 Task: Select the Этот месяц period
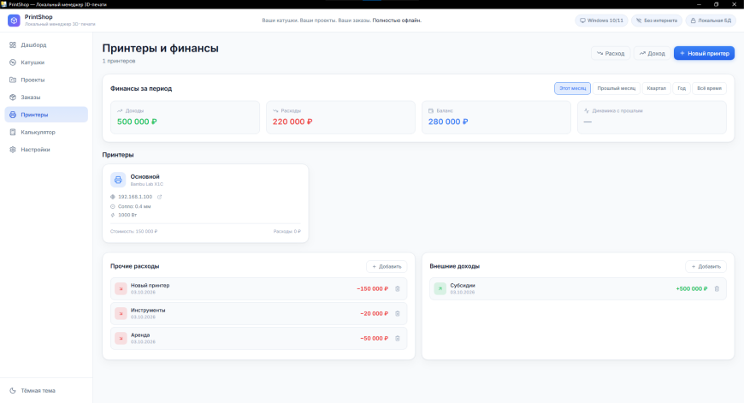tap(572, 88)
